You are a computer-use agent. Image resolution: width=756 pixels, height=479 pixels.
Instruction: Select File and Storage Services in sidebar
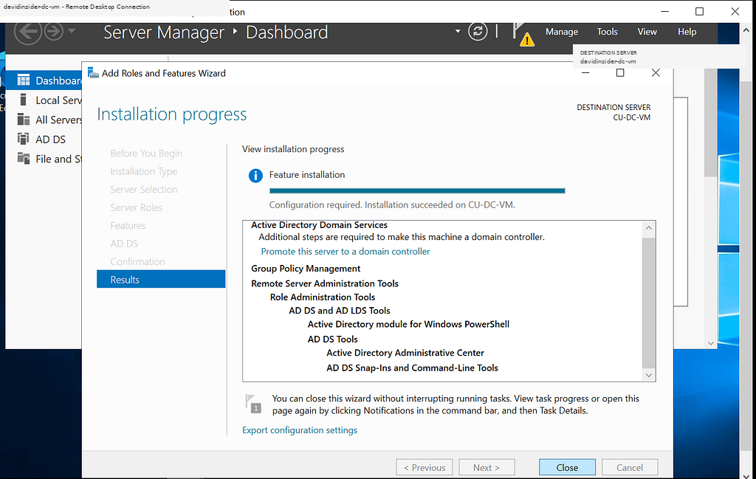[44, 159]
